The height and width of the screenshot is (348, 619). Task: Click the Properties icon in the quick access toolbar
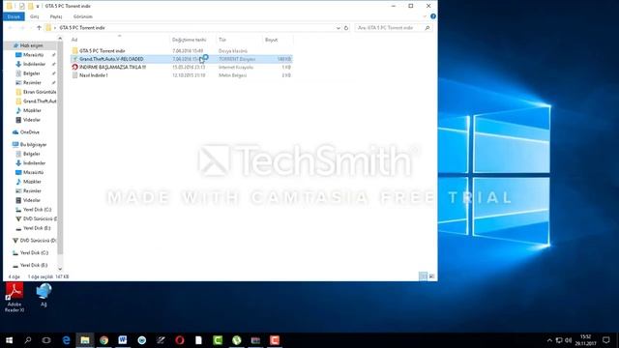coord(21,6)
